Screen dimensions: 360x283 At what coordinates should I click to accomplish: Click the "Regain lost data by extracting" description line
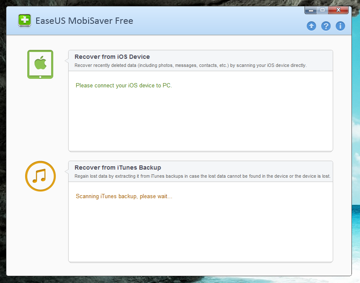click(x=202, y=176)
